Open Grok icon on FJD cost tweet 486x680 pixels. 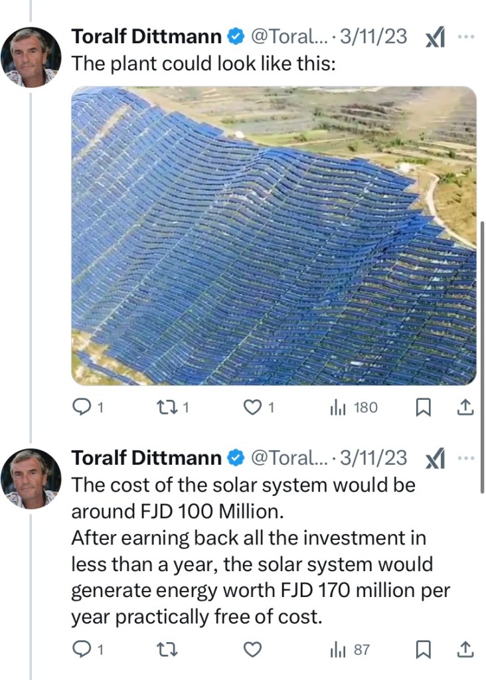(435, 458)
